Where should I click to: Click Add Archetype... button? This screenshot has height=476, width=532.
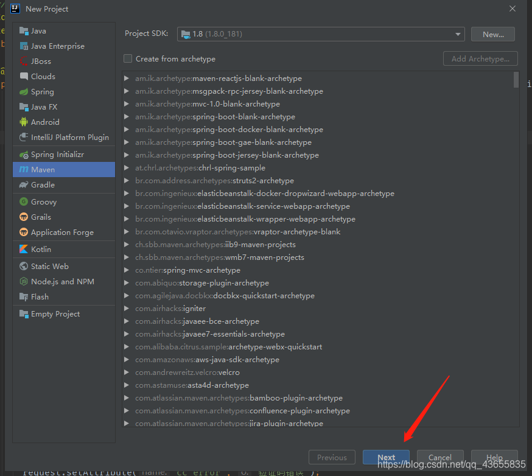click(480, 58)
